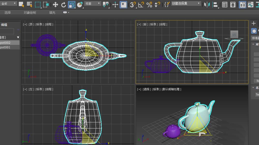
Task: Open Select by Name tool
Action: (30, 4)
